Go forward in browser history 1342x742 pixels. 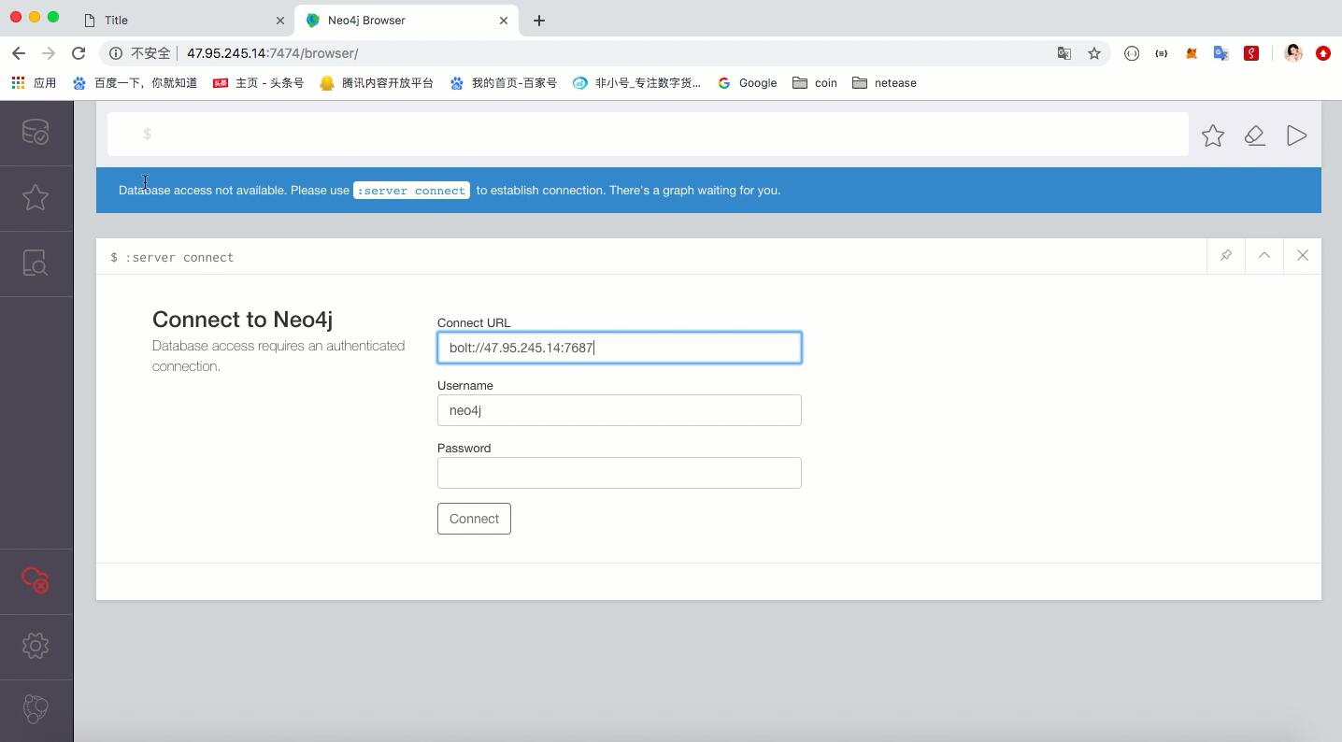49,53
